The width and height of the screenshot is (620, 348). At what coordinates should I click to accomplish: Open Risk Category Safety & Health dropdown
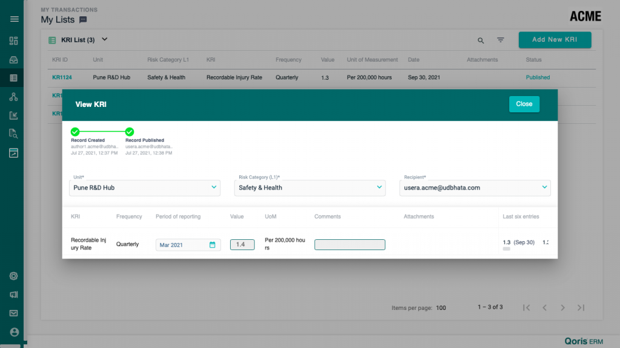[x=309, y=188]
